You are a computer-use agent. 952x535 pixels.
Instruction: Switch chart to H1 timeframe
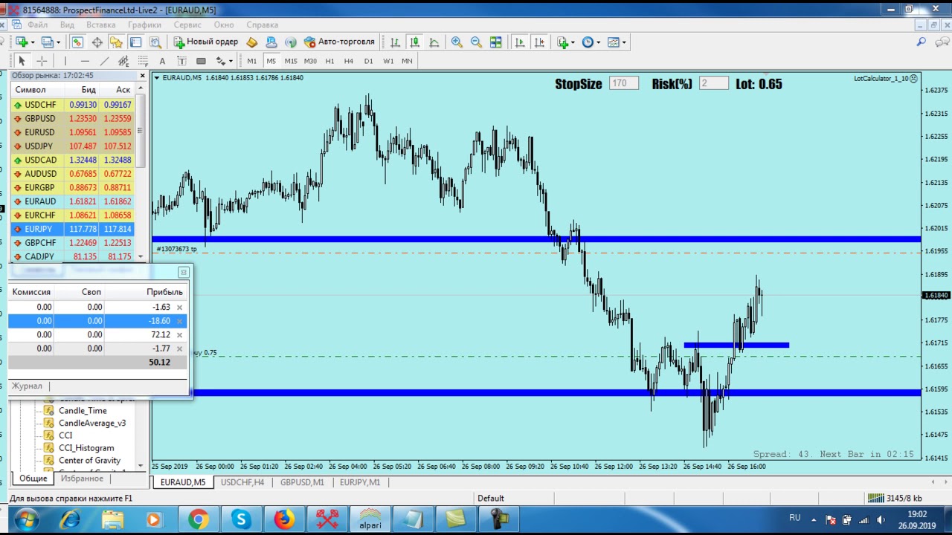point(329,61)
